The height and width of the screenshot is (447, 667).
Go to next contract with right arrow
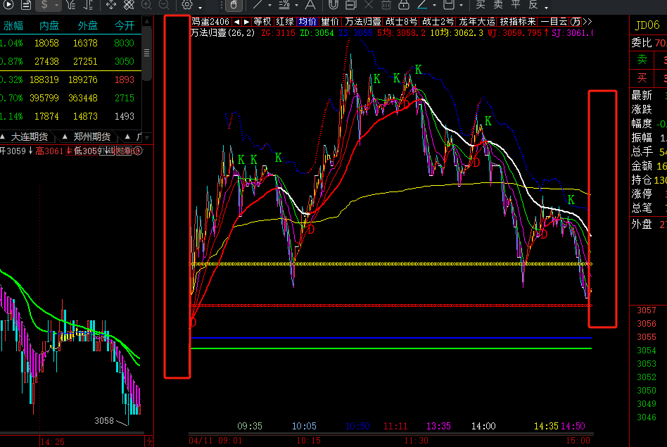[246, 22]
